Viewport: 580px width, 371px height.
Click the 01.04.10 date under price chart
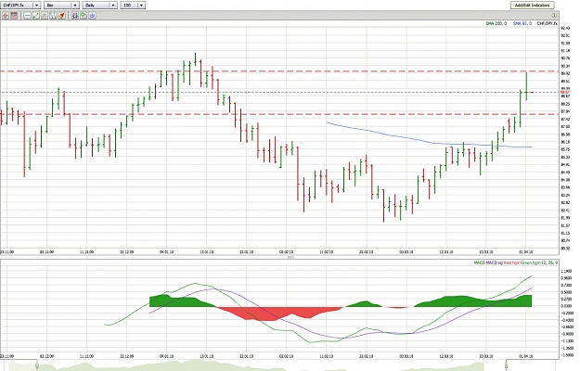click(x=526, y=252)
